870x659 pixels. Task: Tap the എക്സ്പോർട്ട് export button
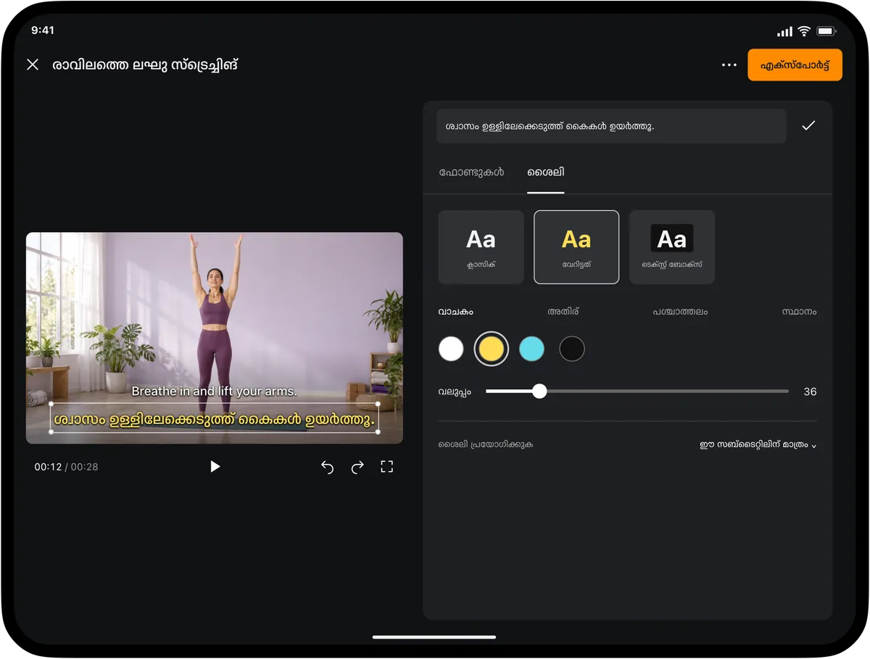[x=795, y=65]
